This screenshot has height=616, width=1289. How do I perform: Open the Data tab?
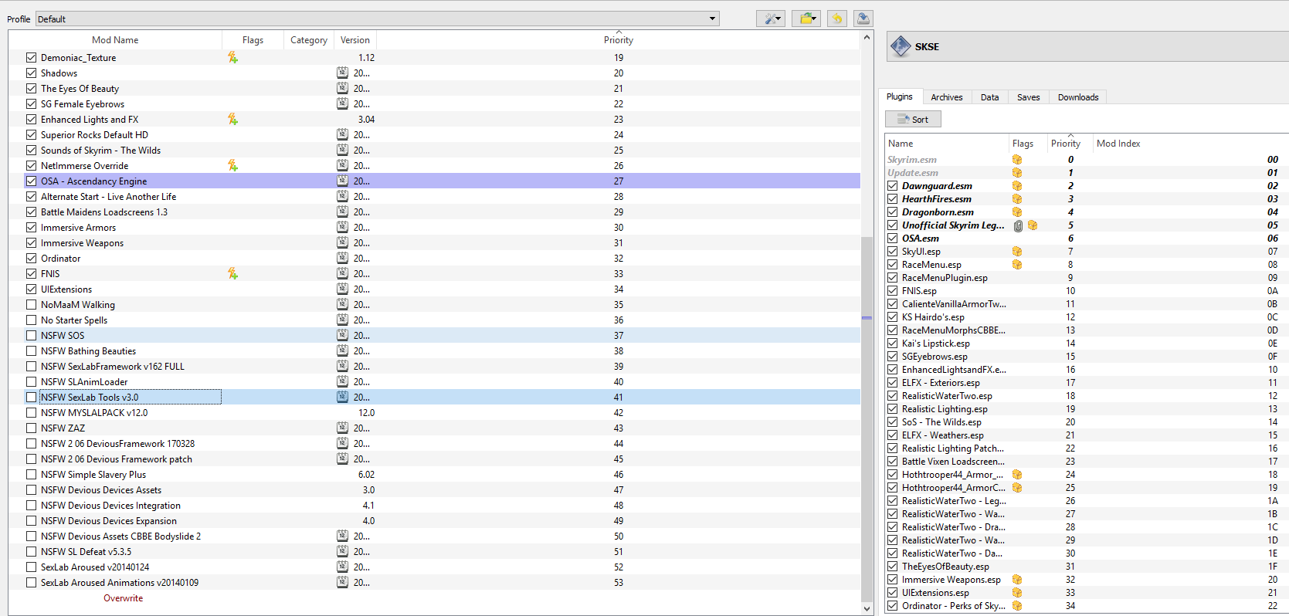click(x=990, y=97)
